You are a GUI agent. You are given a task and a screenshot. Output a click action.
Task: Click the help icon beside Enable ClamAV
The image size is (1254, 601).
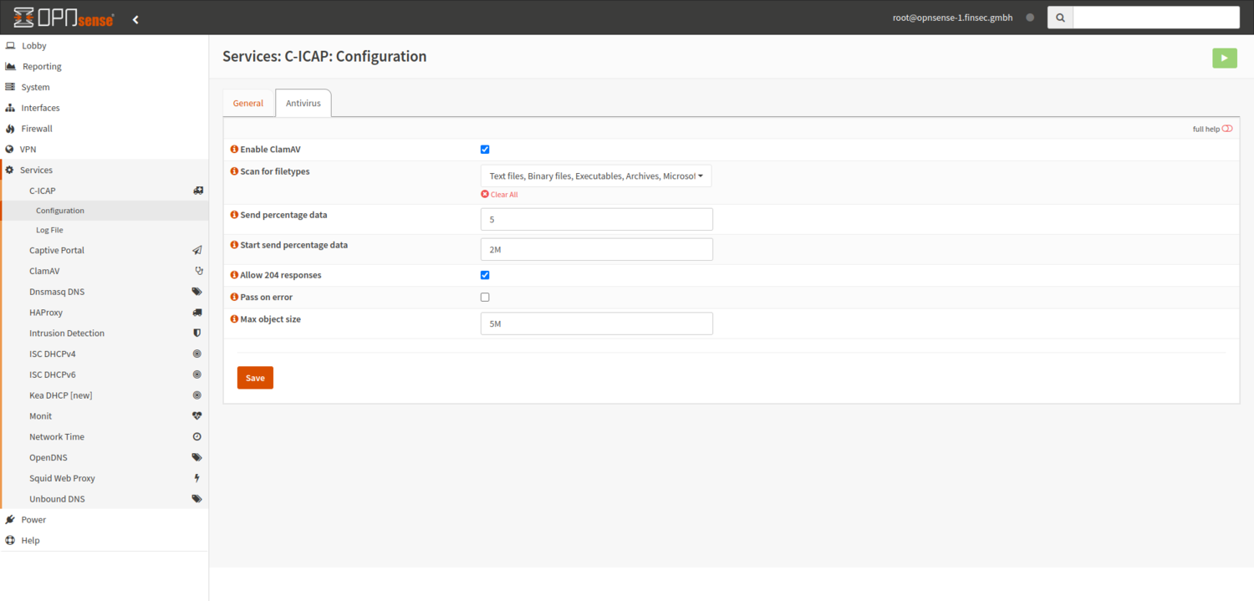(234, 150)
